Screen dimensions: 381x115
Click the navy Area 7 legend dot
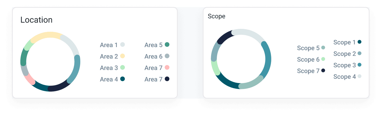167,79
